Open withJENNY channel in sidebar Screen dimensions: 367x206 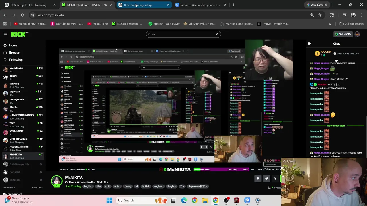[23, 132]
